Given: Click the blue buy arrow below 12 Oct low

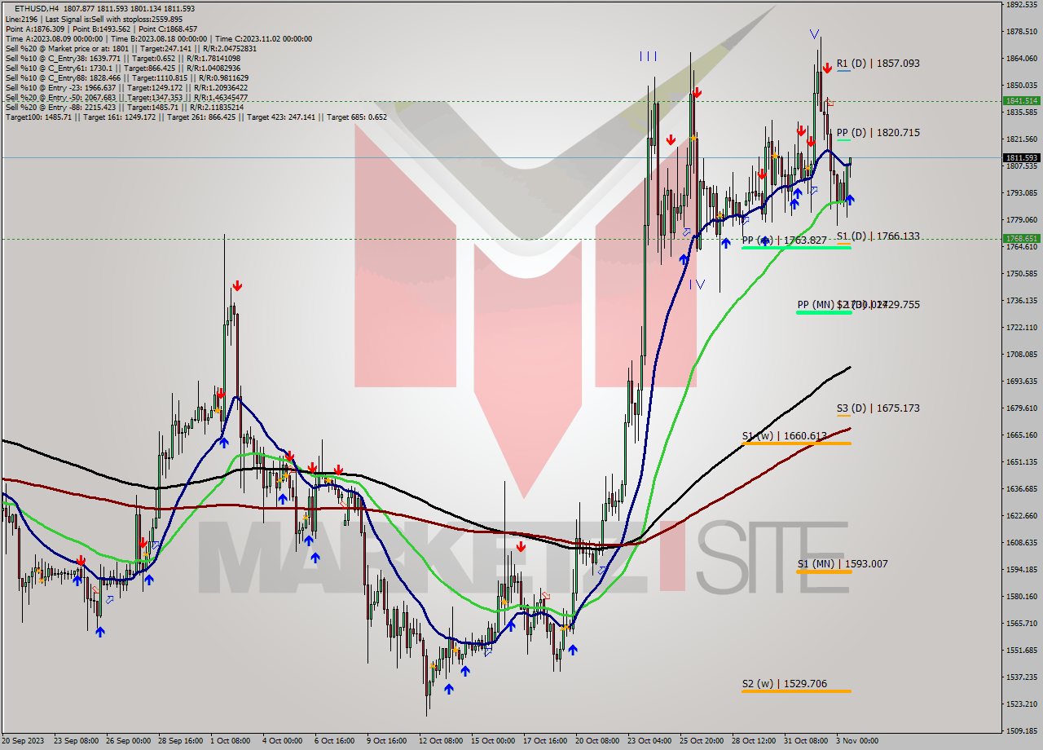Looking at the screenshot, I should pyautogui.click(x=449, y=689).
